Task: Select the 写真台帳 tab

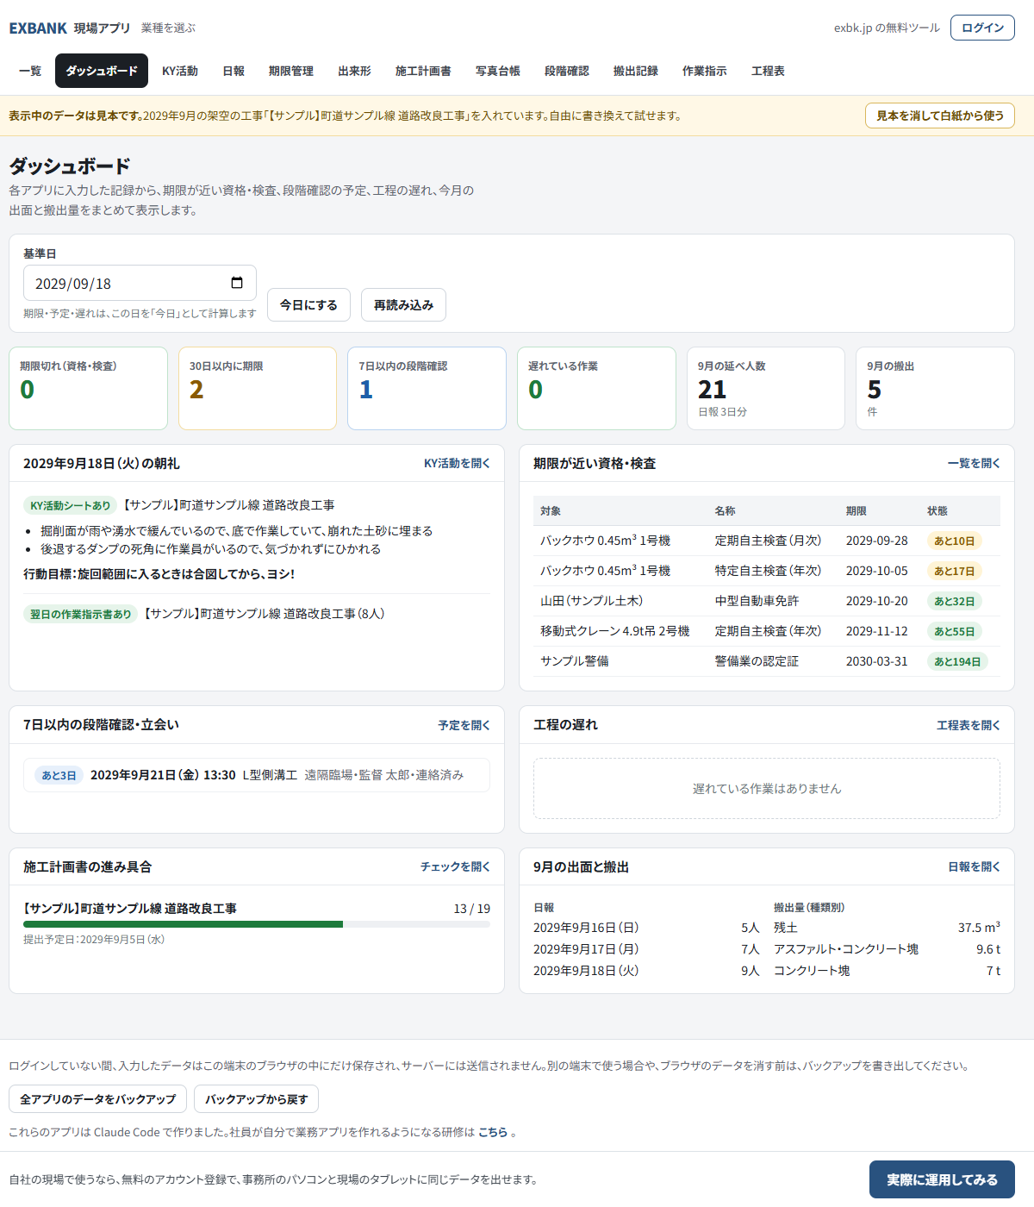Action: coord(498,71)
